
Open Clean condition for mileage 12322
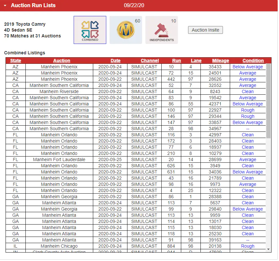(248, 191)
